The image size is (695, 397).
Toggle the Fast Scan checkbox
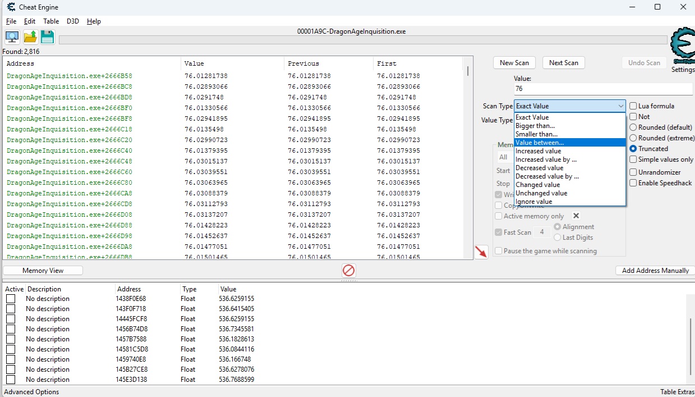click(x=499, y=232)
